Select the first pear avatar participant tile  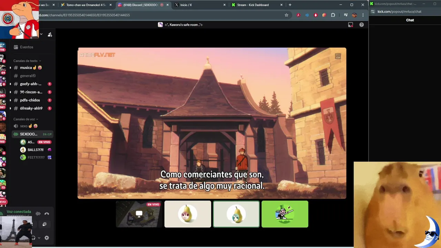coord(188,214)
